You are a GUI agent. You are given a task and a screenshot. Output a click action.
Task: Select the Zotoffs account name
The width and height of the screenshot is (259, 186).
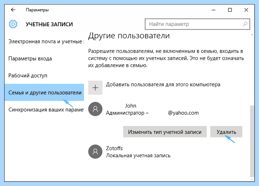click(x=114, y=148)
